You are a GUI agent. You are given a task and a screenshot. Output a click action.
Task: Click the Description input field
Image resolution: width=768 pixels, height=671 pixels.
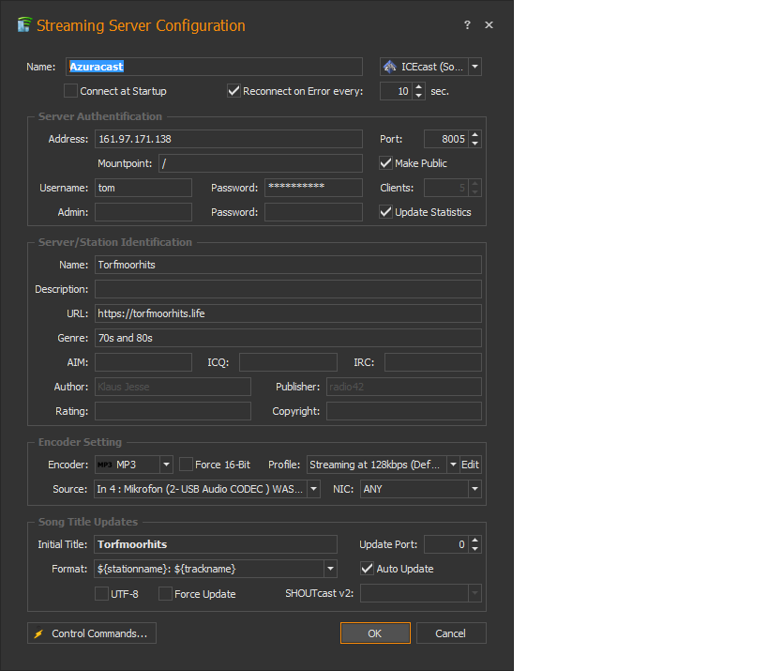(x=288, y=289)
